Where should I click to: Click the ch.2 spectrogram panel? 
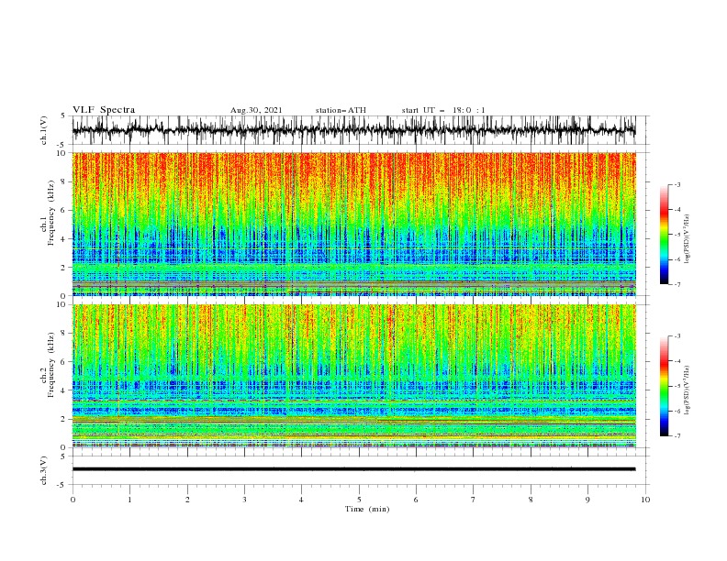pyautogui.click(x=354, y=376)
